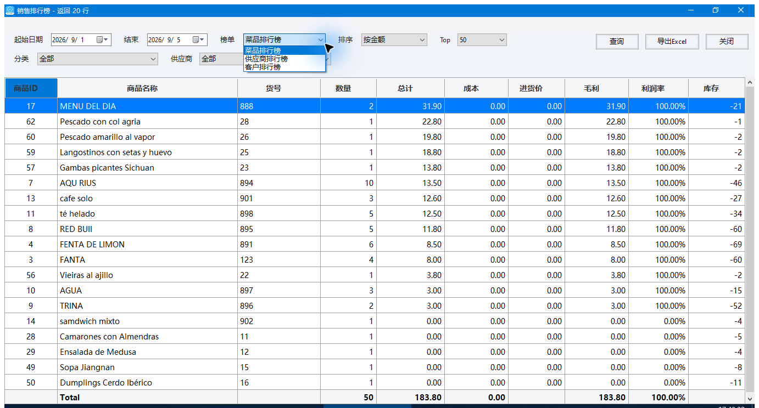Image resolution: width=759 pixels, height=408 pixels.
Task: Select the MENU DEL DIA row
Action: point(375,106)
